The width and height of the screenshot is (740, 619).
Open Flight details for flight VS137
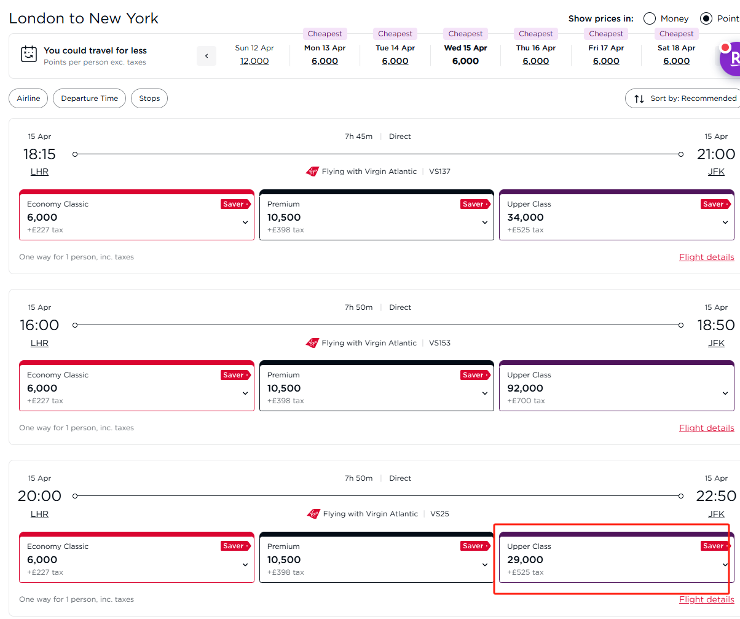pos(707,257)
